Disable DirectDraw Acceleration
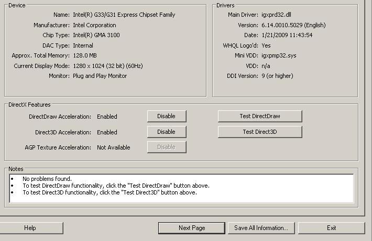The width and height of the screenshot is (372, 241). click(x=166, y=116)
